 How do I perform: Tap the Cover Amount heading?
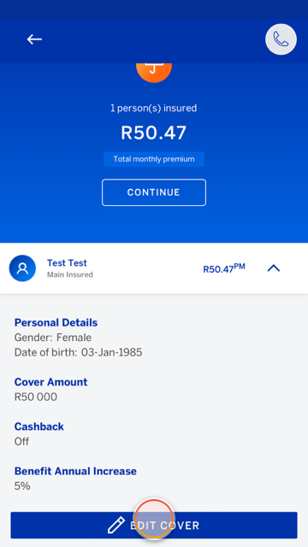[x=51, y=382]
